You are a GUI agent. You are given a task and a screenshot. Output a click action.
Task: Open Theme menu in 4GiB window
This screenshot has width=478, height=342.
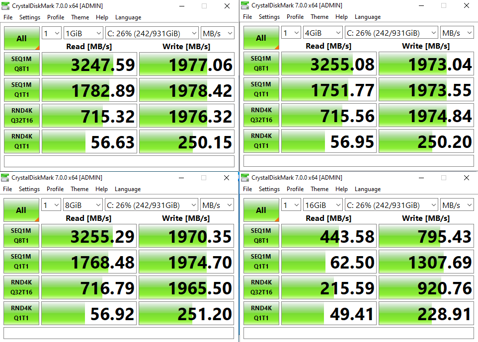319,17
